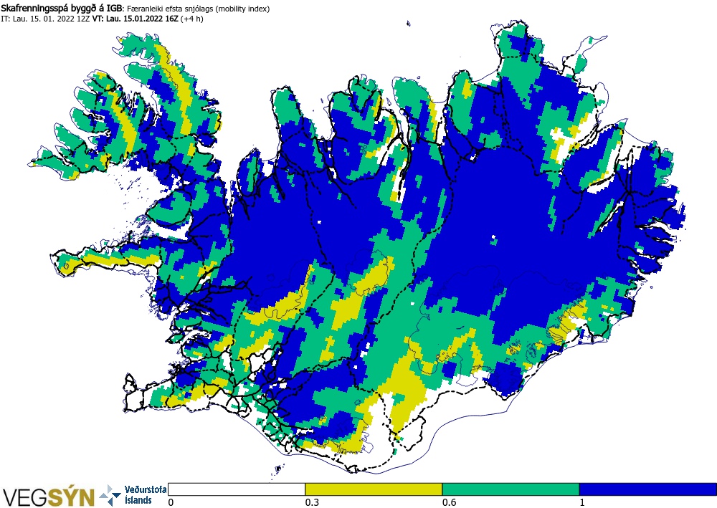The height and width of the screenshot is (508, 717).
Task: Click the green legend swatch (0.6–1)
Action: coord(511,489)
